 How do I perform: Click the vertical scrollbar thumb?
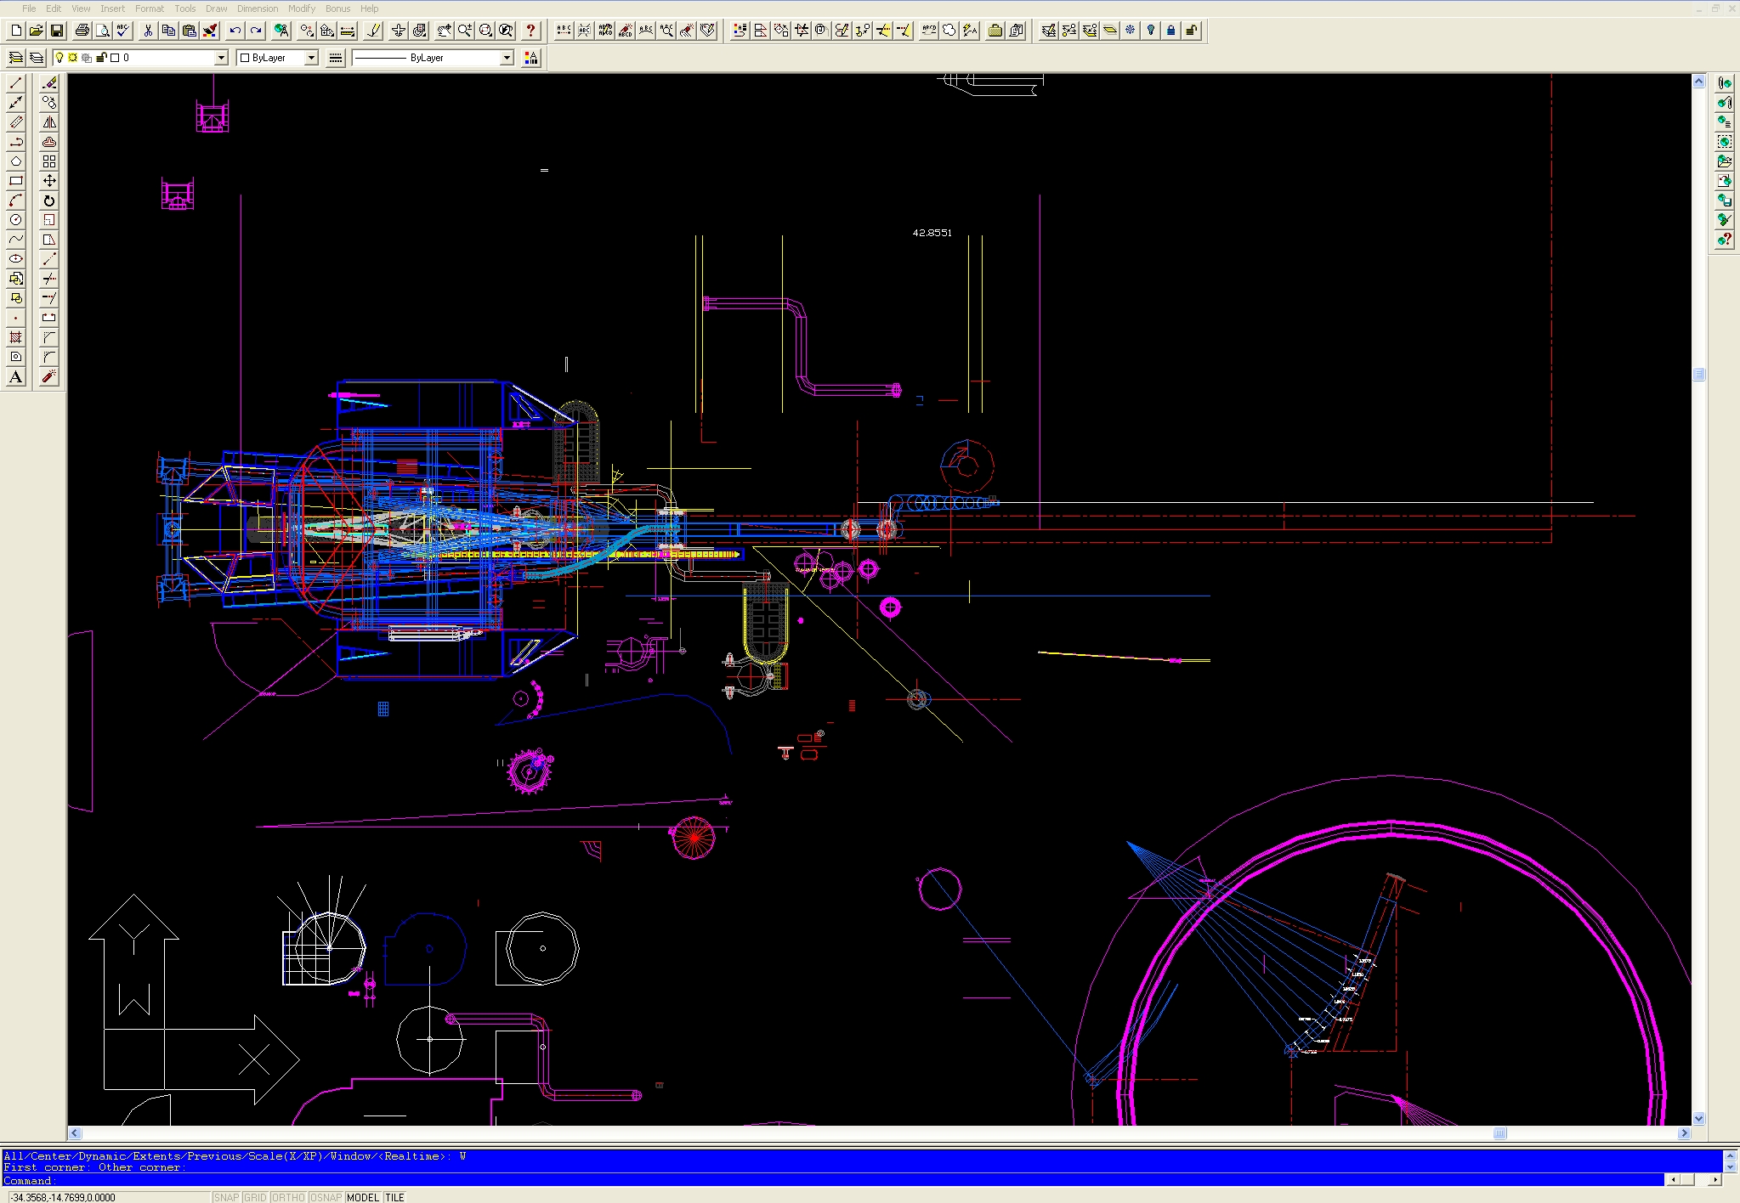1698,375
